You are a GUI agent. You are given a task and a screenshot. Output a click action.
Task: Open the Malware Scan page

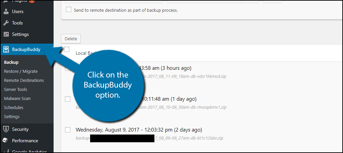pos(17,98)
